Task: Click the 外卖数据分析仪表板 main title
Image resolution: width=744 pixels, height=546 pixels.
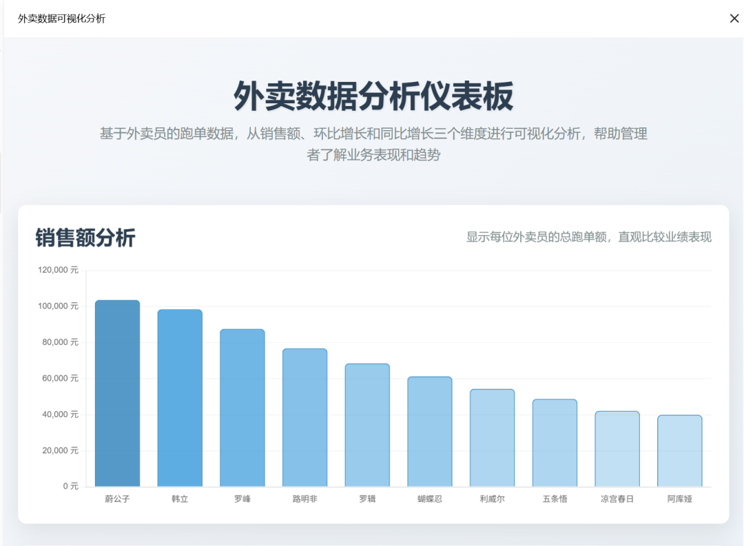Action: (x=372, y=98)
